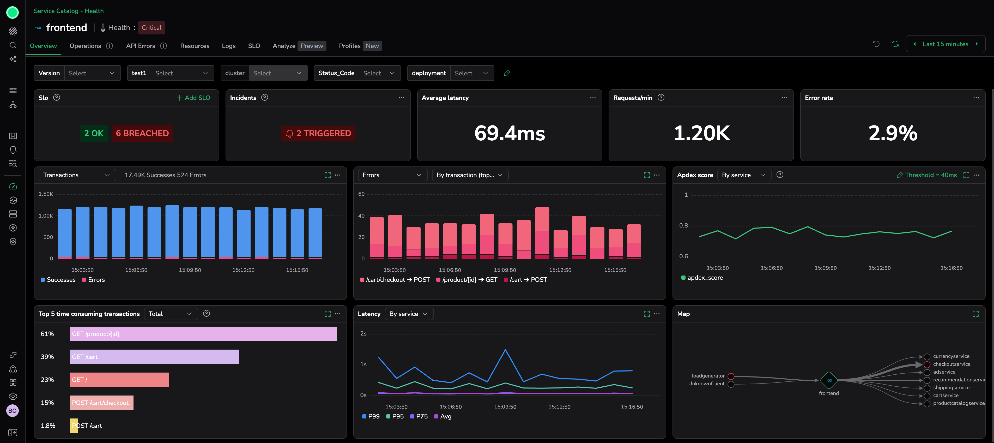The width and height of the screenshot is (994, 443).
Task: Open the Version Select dropdown
Action: coord(92,73)
